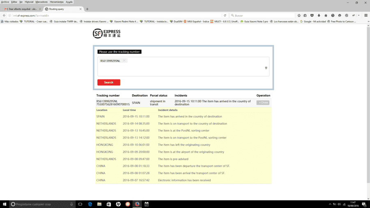This screenshot has height=208, width=370.
Task: Open File Explorer from the taskbar
Action: tap(99, 204)
